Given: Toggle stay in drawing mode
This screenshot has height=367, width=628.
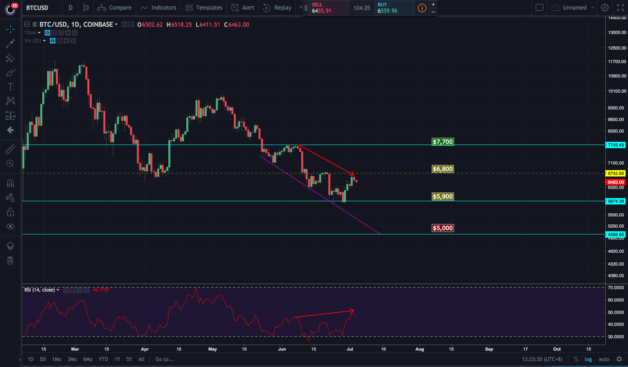Looking at the screenshot, I should (x=10, y=197).
